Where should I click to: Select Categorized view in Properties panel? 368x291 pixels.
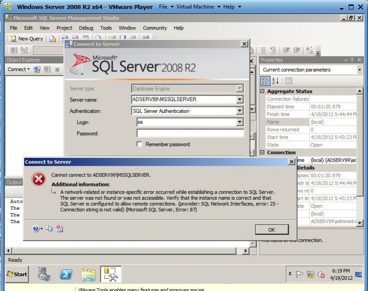[265, 81]
